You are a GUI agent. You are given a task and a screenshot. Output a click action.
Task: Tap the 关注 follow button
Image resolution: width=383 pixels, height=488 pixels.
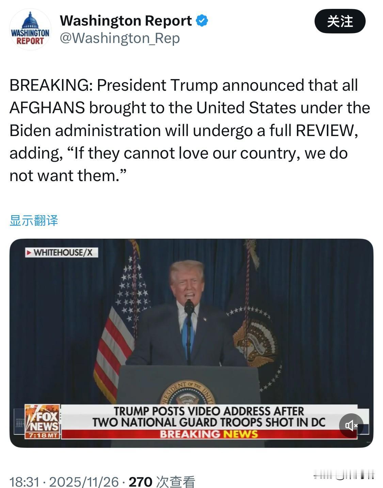(340, 21)
